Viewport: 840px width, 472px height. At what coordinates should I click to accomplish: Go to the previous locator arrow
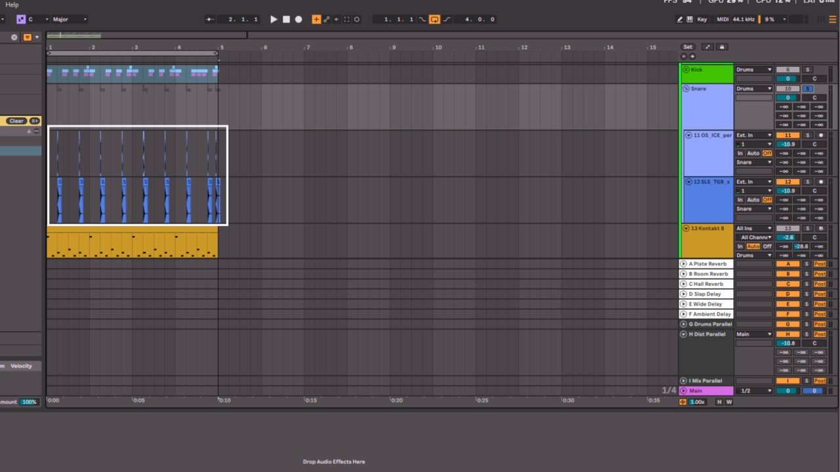684,56
